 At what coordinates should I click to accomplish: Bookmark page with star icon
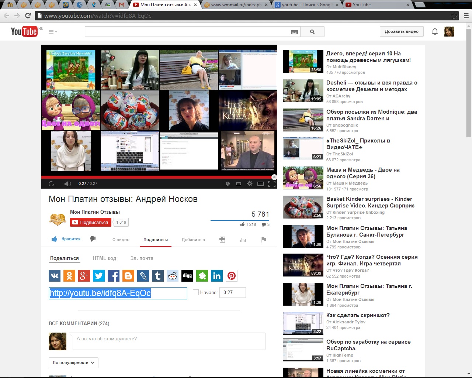(x=454, y=16)
